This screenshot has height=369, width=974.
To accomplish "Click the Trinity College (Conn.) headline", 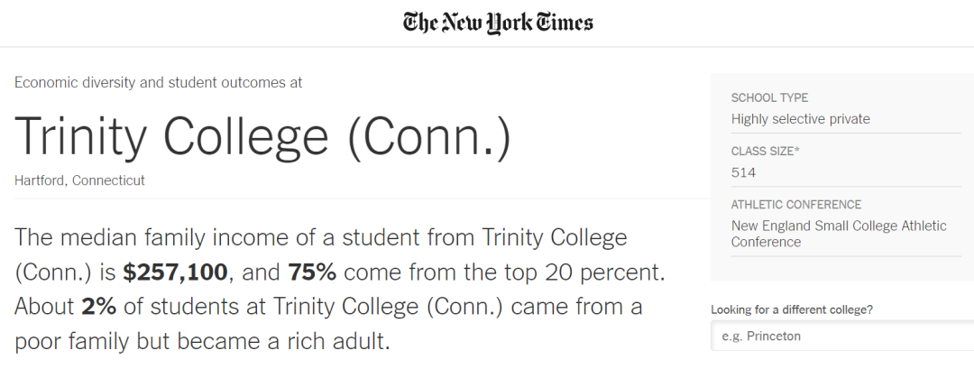I will [x=262, y=136].
